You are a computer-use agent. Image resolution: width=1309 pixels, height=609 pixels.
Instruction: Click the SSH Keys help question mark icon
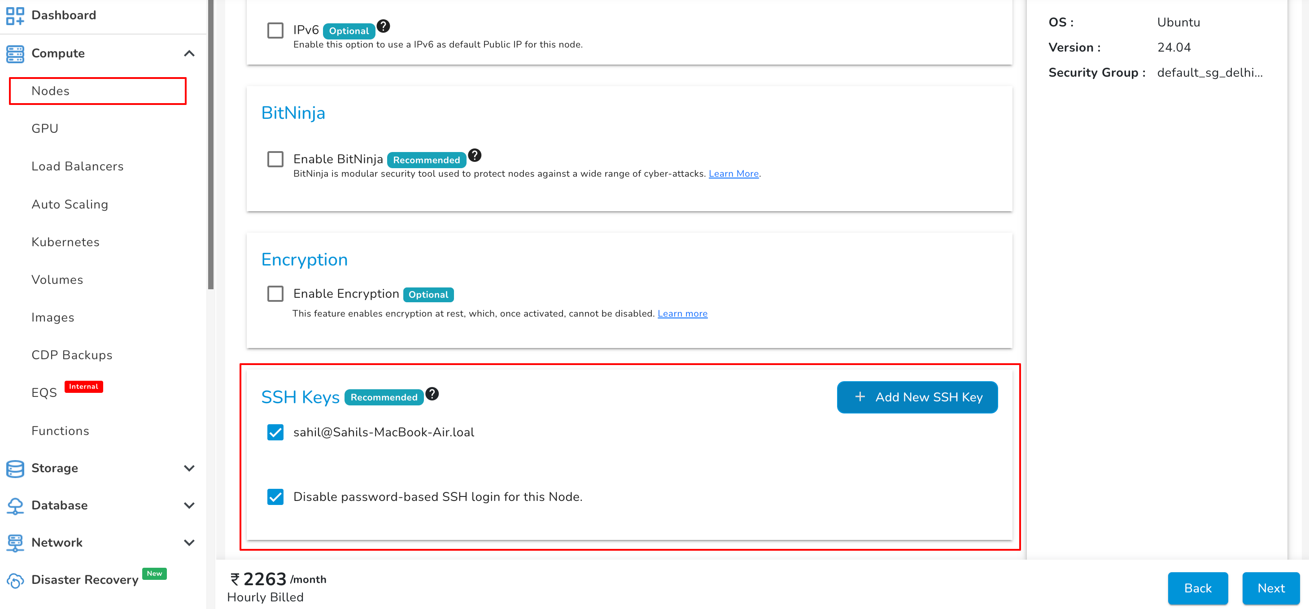point(432,394)
